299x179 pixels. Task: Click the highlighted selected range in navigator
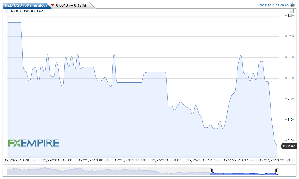(244, 171)
